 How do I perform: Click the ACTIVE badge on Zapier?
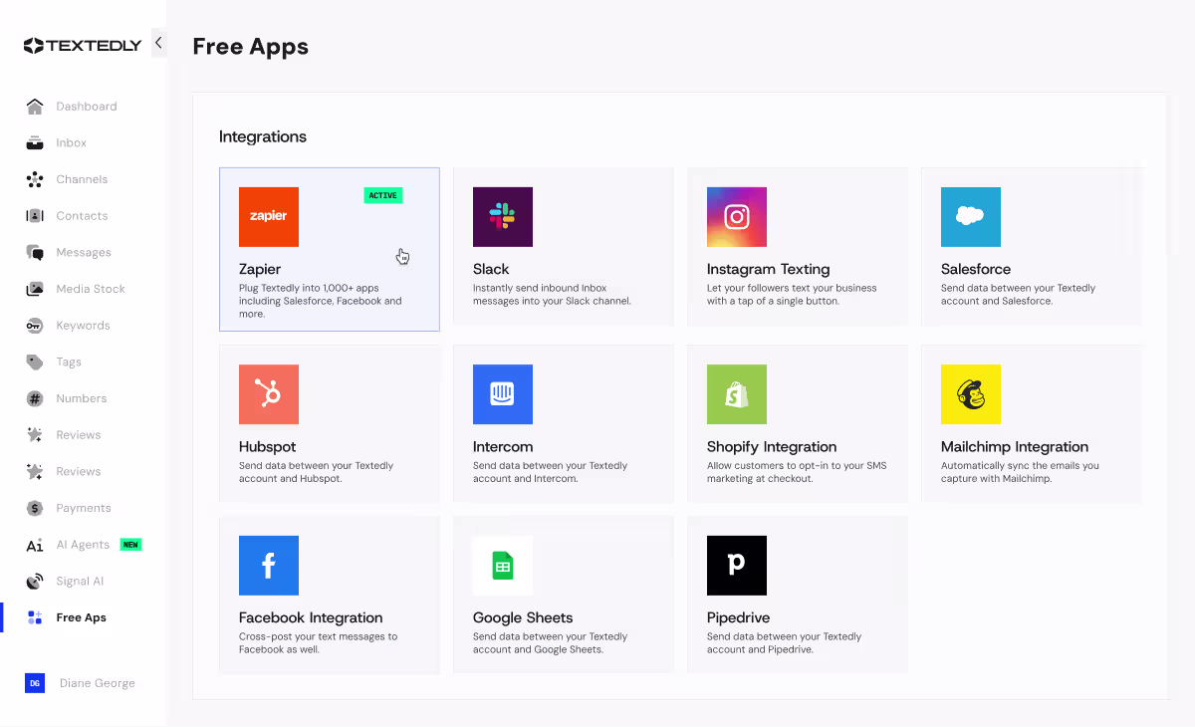383,195
